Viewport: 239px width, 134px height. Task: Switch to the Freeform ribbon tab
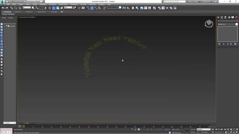18,12
